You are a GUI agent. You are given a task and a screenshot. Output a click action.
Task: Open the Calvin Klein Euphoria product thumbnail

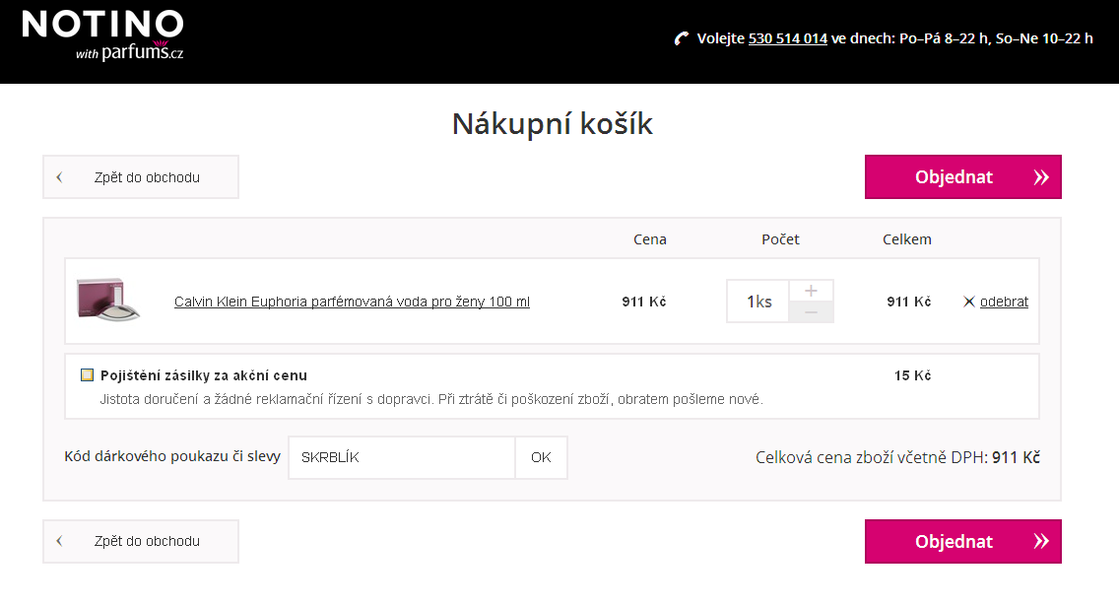point(107,300)
